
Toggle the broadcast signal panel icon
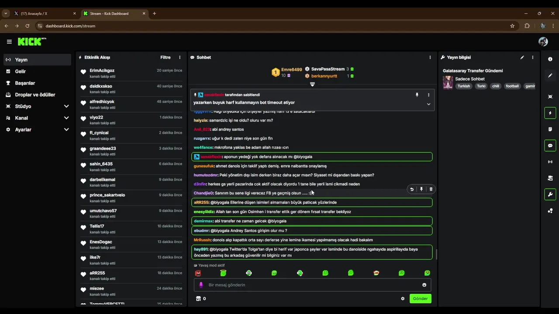550,162
